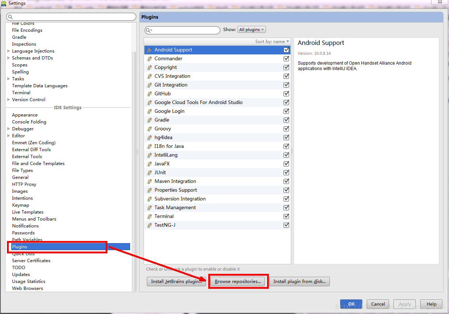Select the Updates settings entry

tap(21, 275)
